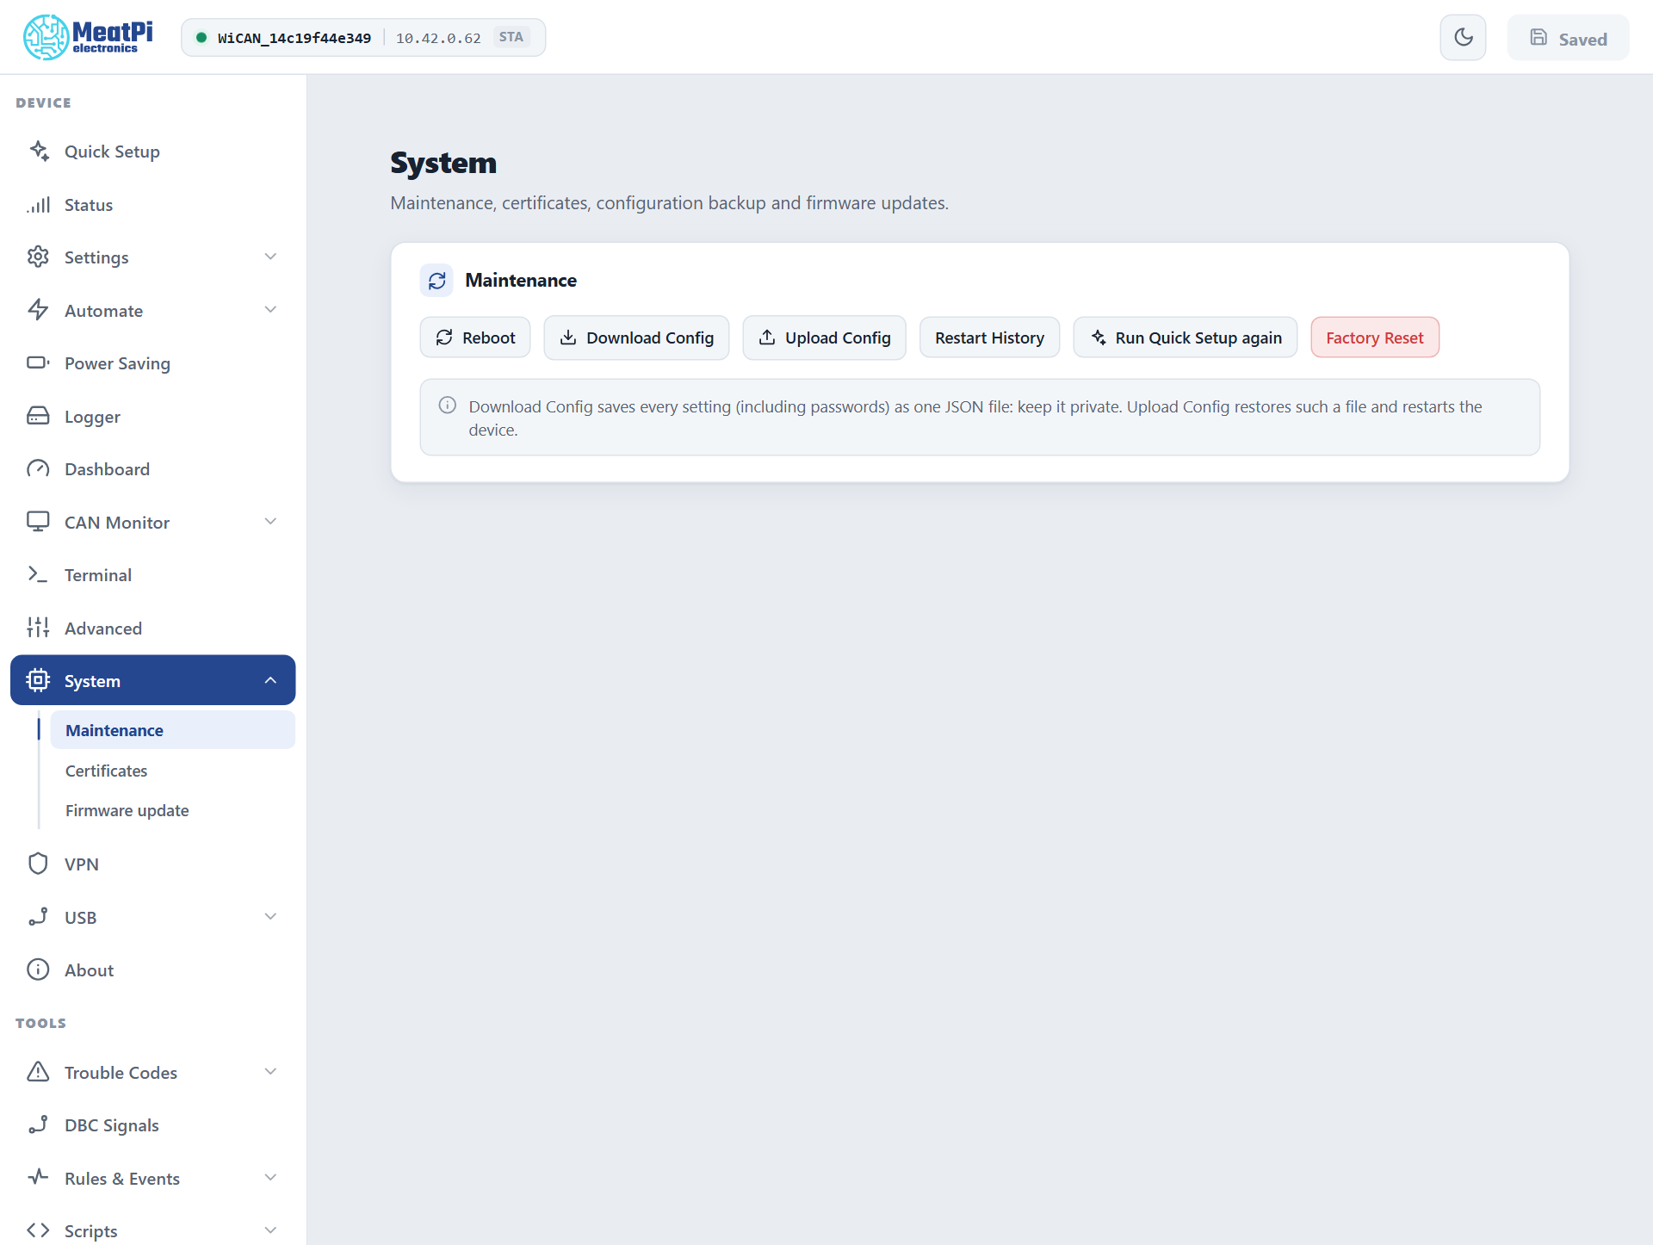The height and width of the screenshot is (1245, 1653).
Task: Click the red Factory Reset button
Action: (1374, 338)
